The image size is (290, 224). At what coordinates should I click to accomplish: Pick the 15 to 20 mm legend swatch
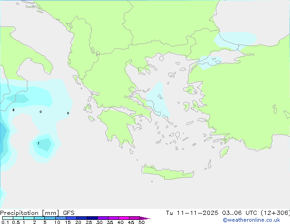pos(71,218)
